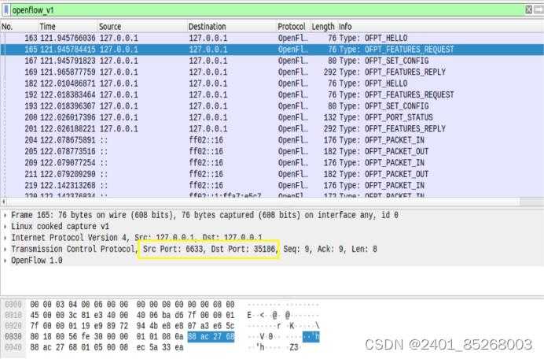
Task: Sort by the Time column header
Action: [68, 27]
